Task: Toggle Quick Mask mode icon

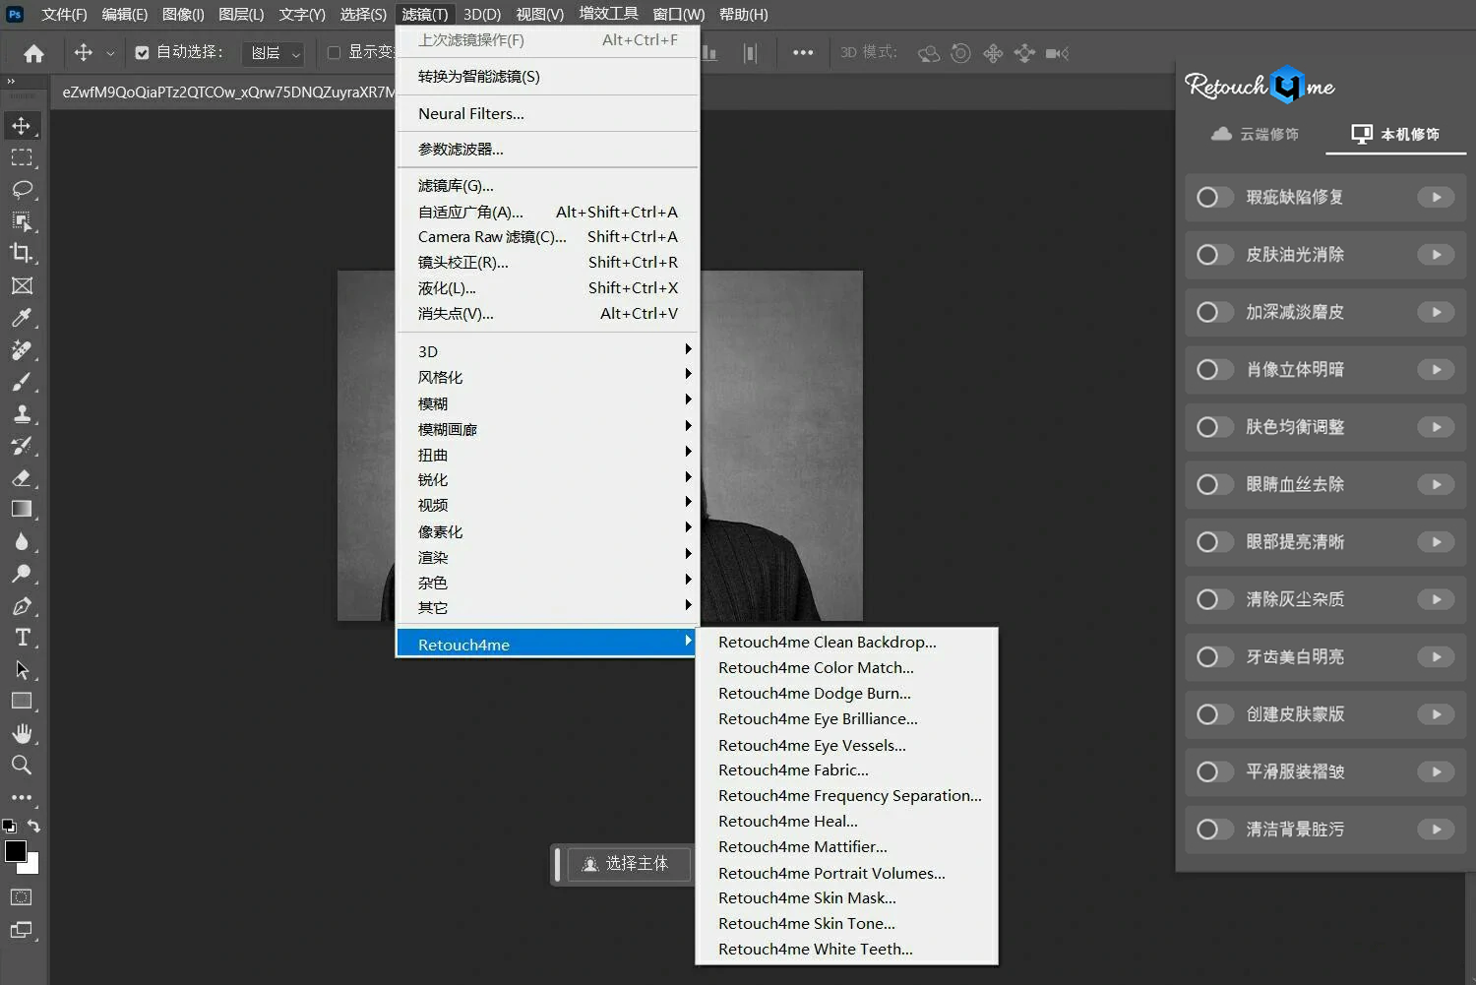Action: point(22,897)
